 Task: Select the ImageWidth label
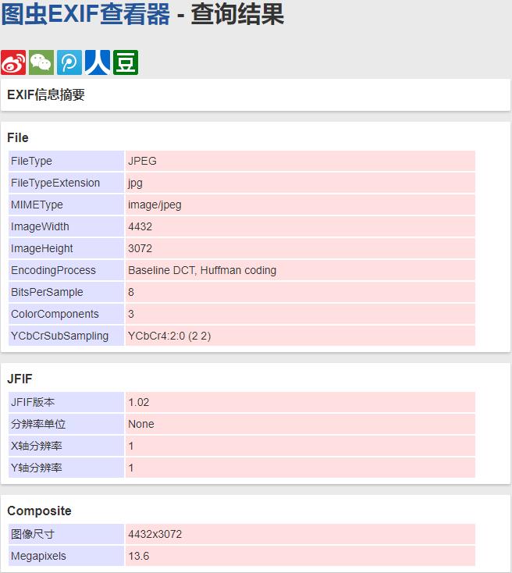66,226
